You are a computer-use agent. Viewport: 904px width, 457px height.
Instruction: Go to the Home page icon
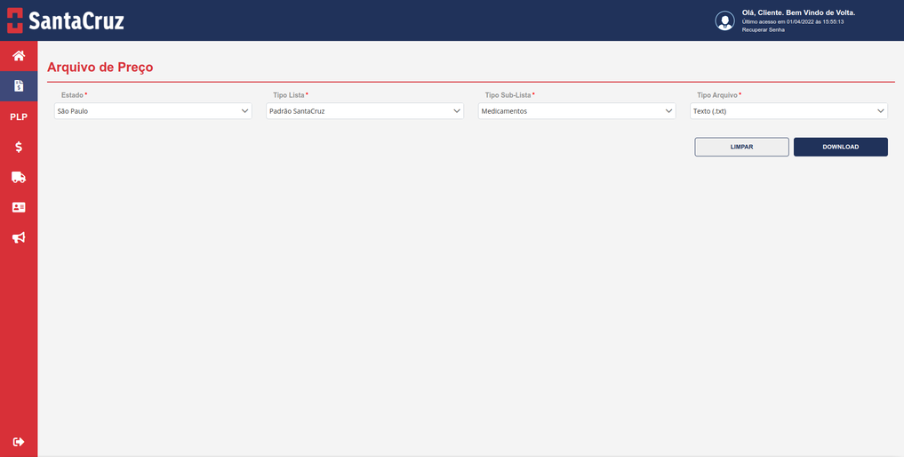[x=18, y=56]
